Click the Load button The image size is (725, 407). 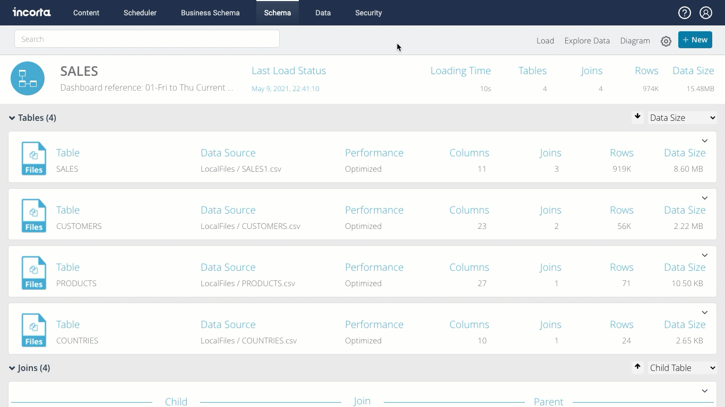pos(545,41)
